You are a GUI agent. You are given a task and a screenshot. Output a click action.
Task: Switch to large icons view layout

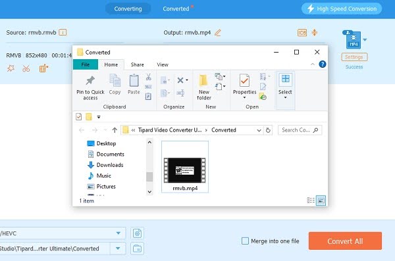coord(321,201)
